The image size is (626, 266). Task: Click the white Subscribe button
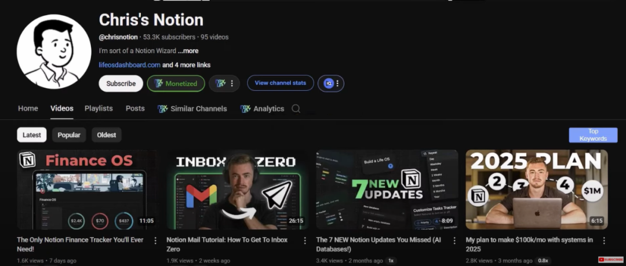click(121, 83)
